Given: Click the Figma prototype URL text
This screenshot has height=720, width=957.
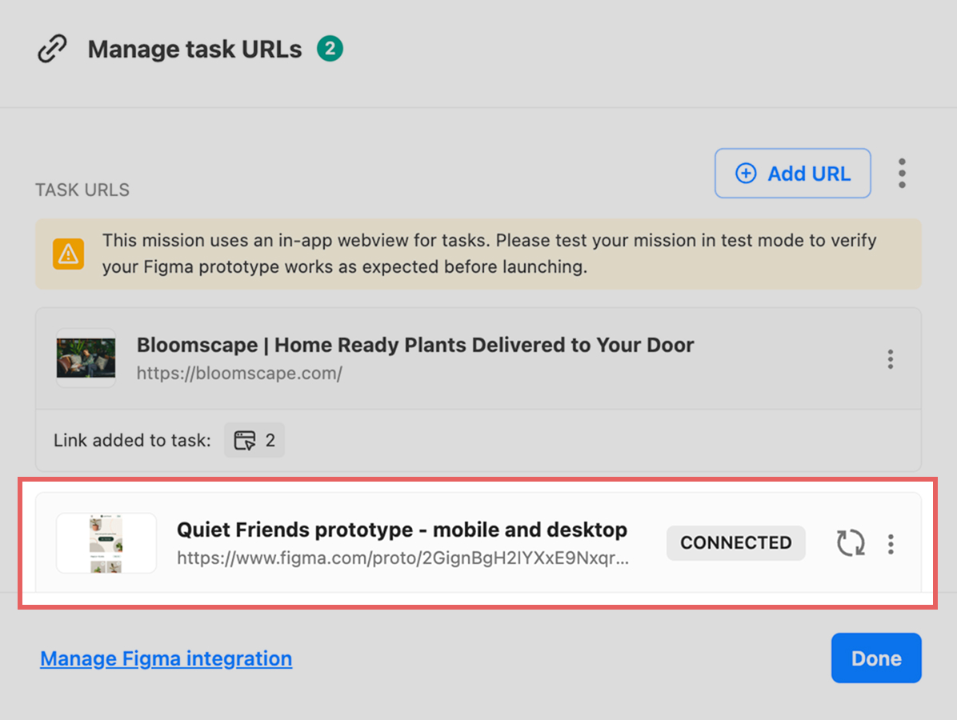Looking at the screenshot, I should 402,558.
